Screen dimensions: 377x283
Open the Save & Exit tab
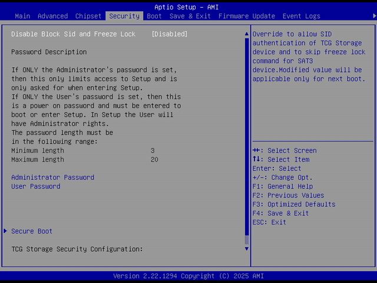click(x=190, y=16)
